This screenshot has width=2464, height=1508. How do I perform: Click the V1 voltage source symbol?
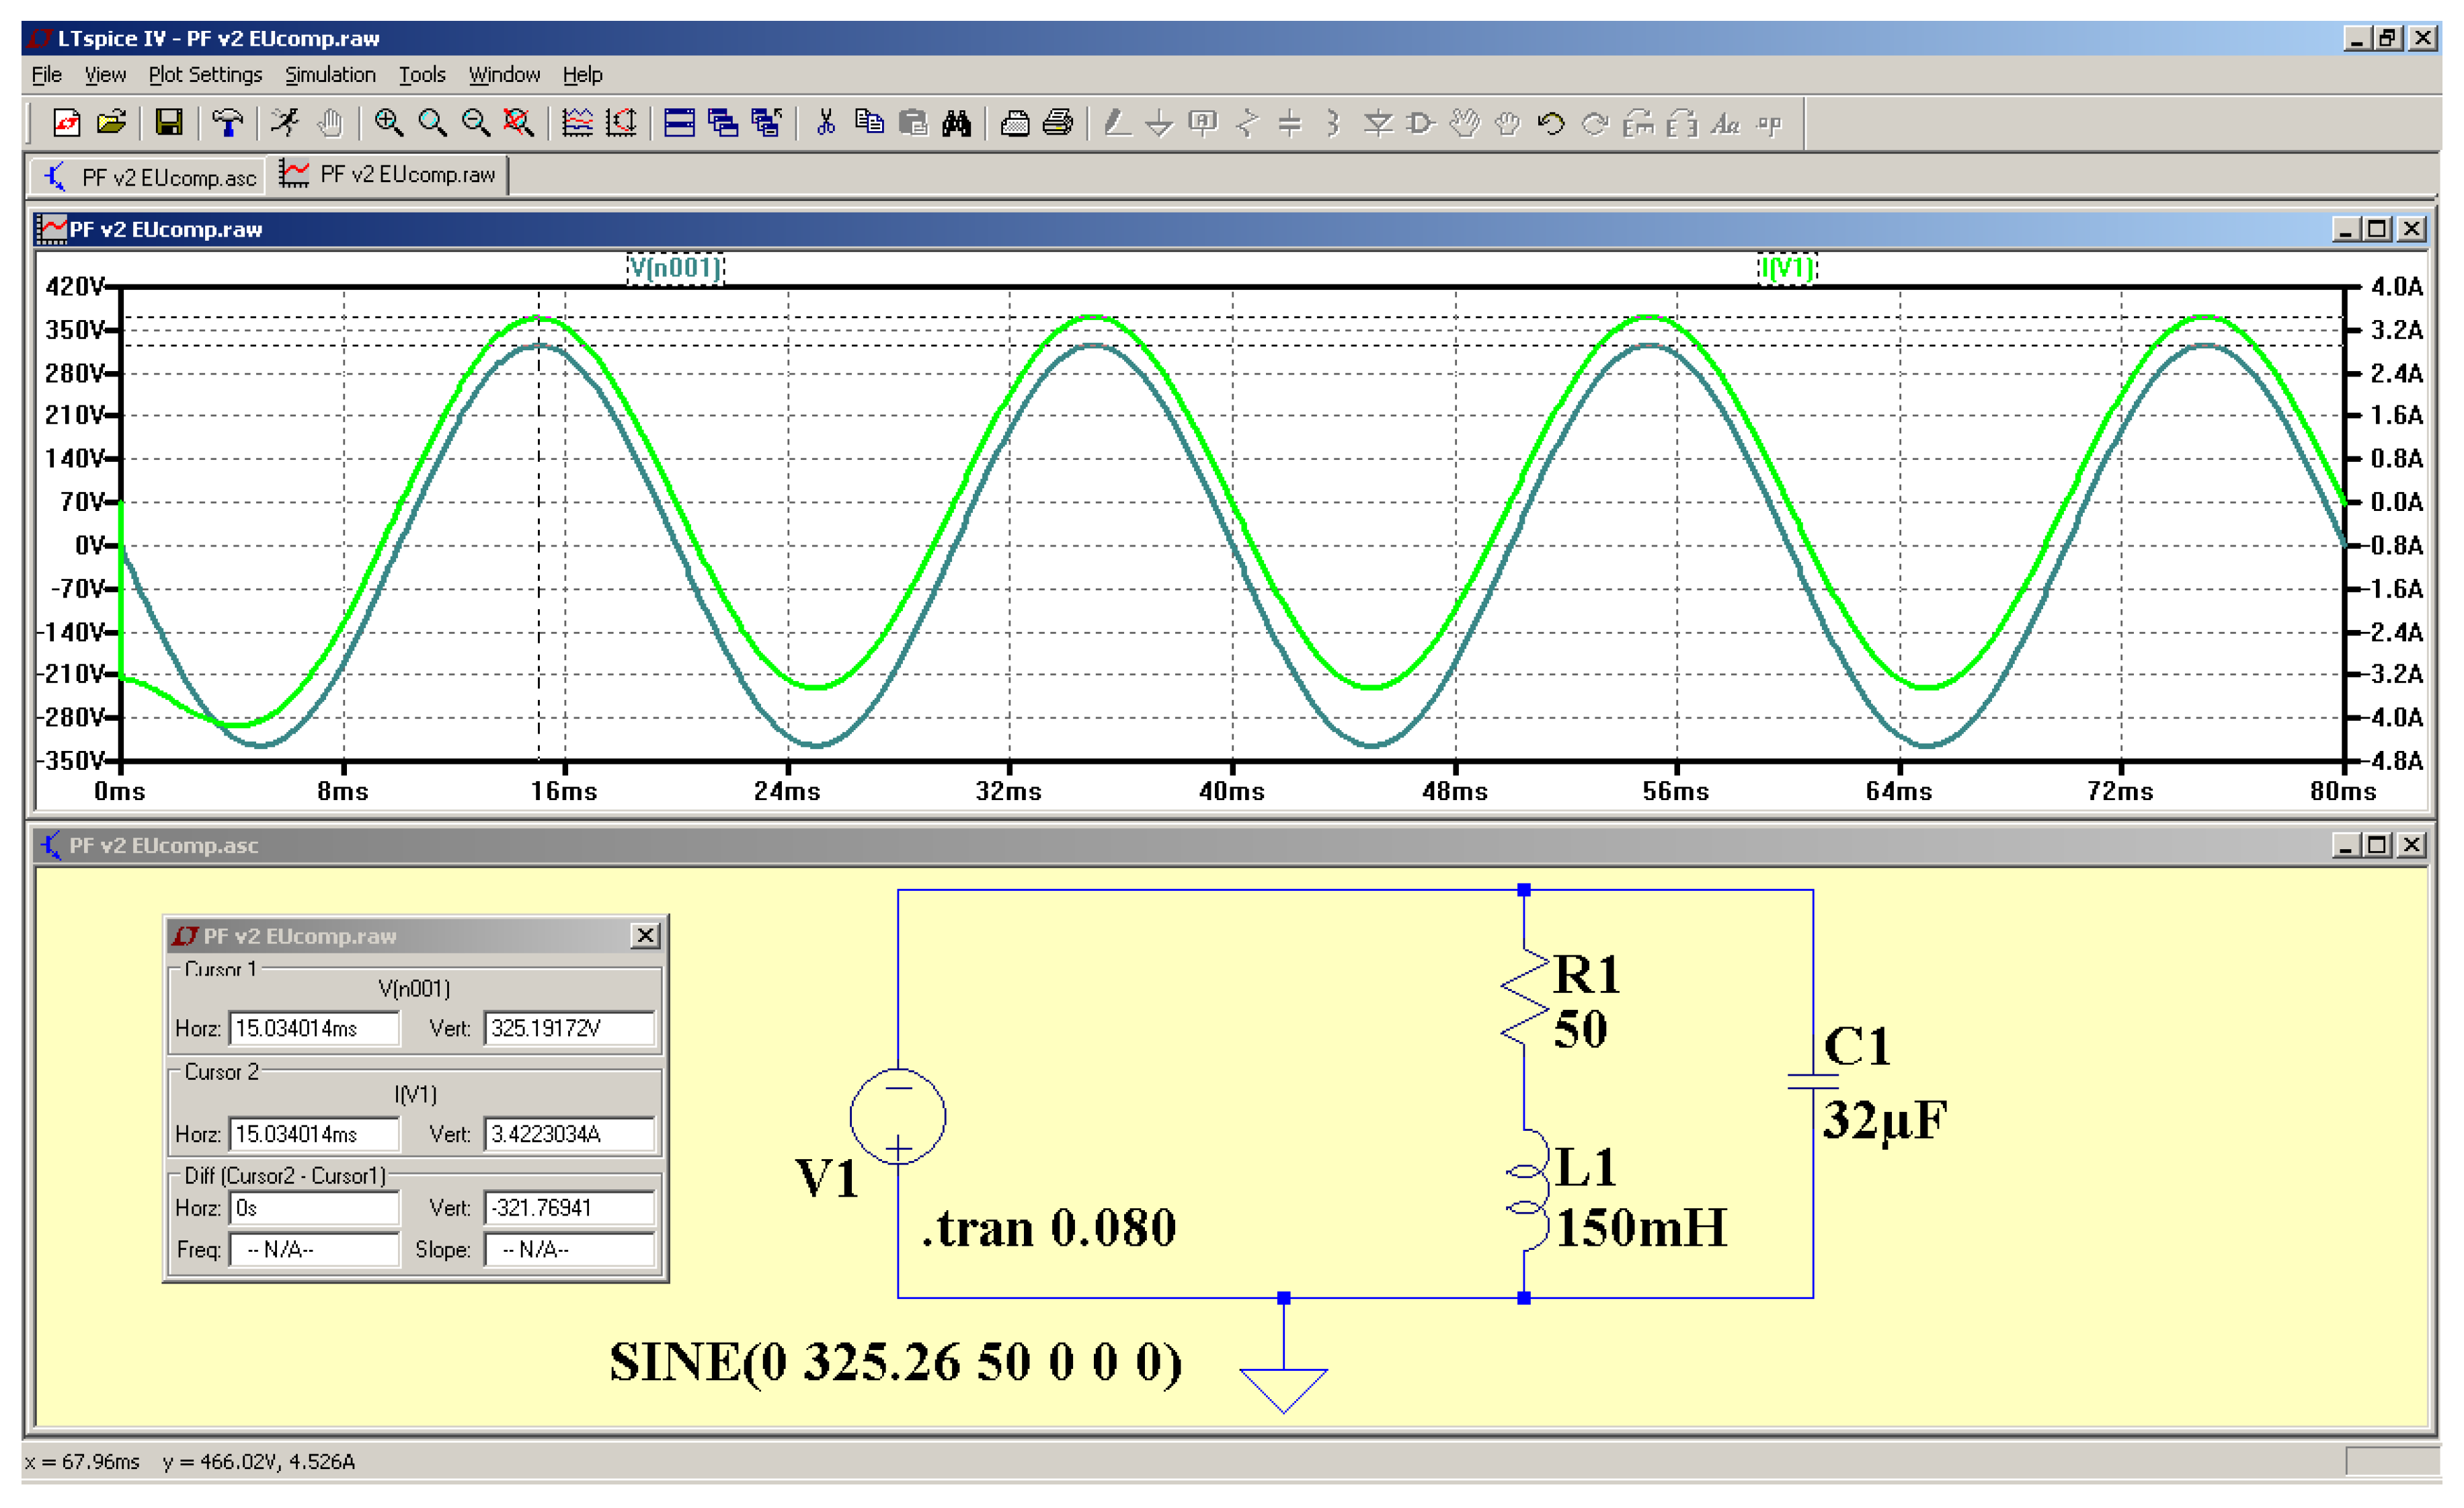[x=898, y=1116]
